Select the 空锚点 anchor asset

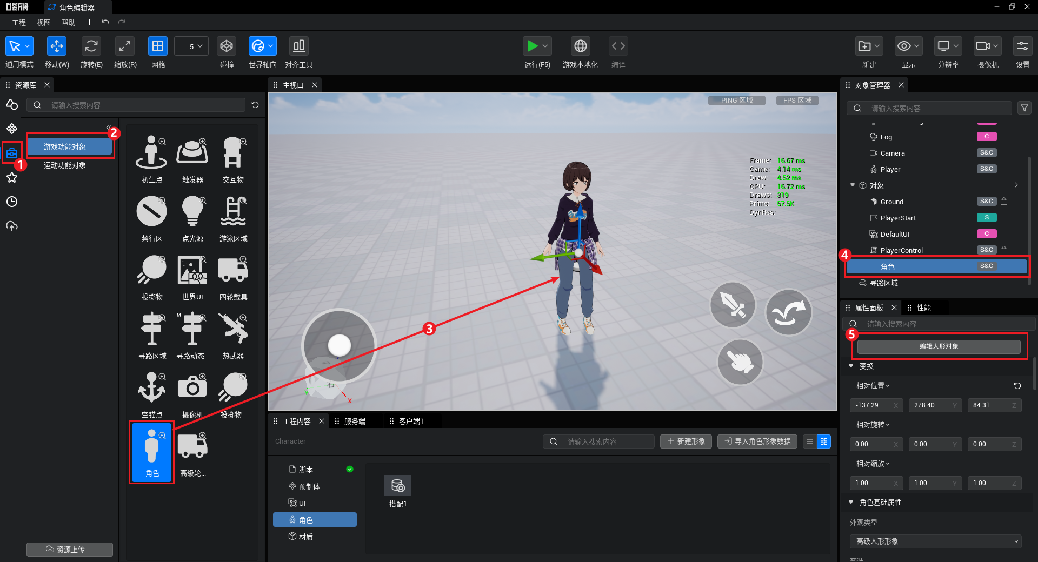click(152, 394)
